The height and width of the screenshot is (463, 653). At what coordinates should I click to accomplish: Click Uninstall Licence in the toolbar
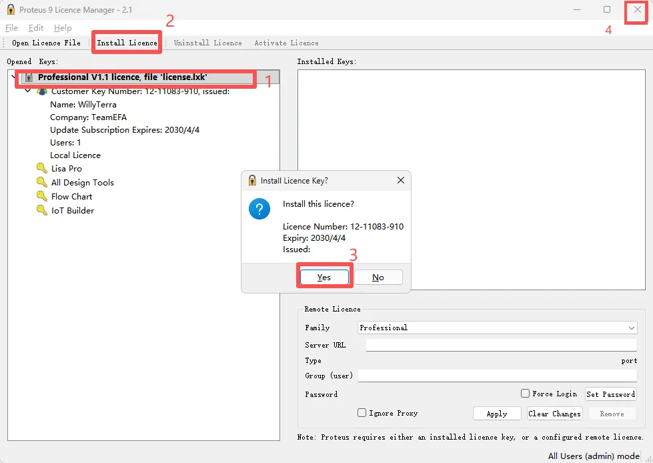point(208,43)
